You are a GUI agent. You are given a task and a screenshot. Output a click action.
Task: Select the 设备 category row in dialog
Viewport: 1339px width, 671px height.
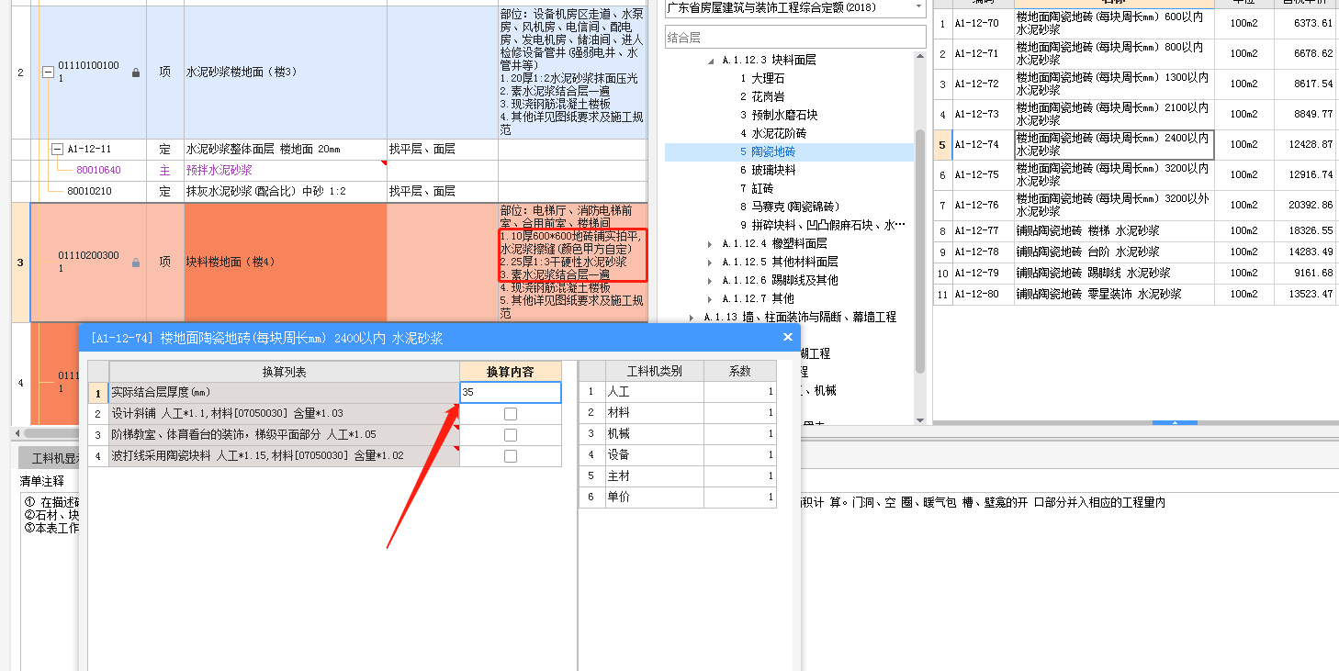[678, 454]
